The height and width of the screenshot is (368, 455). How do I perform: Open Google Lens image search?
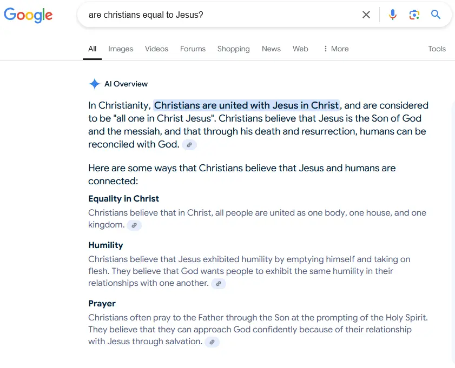pyautogui.click(x=414, y=15)
